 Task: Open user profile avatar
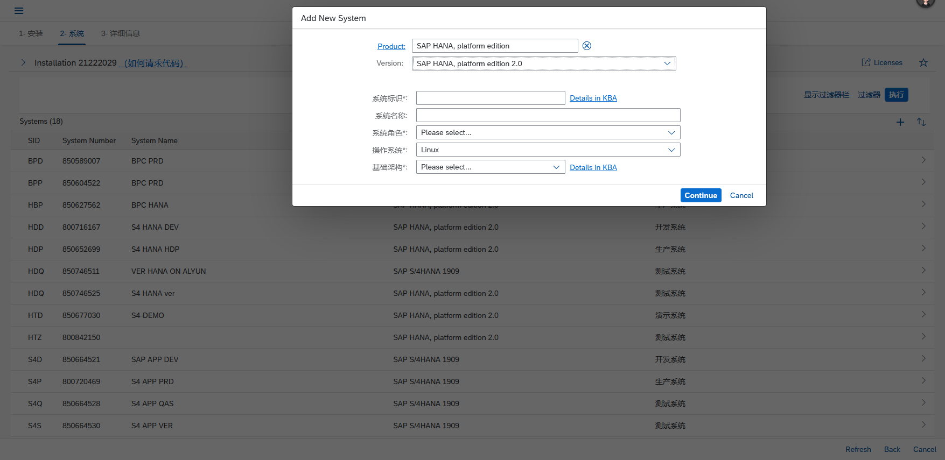tap(925, 3)
